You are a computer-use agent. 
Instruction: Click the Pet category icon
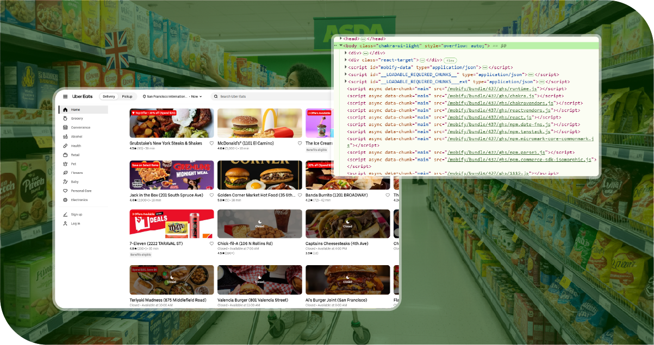[x=64, y=164]
